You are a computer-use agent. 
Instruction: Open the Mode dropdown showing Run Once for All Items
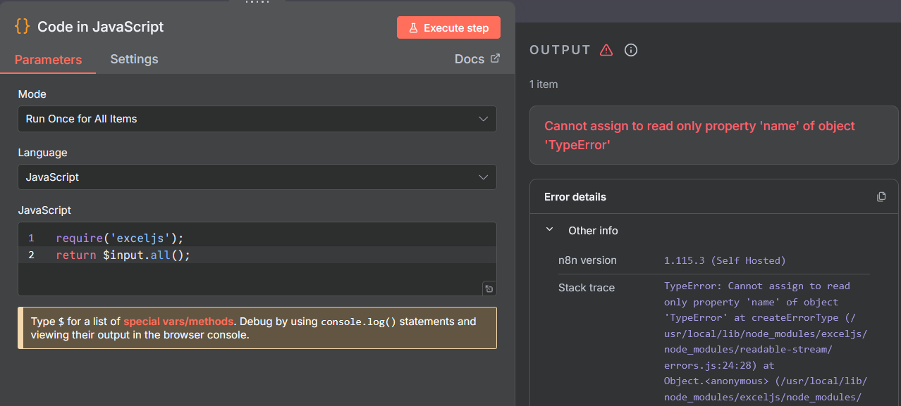point(257,119)
